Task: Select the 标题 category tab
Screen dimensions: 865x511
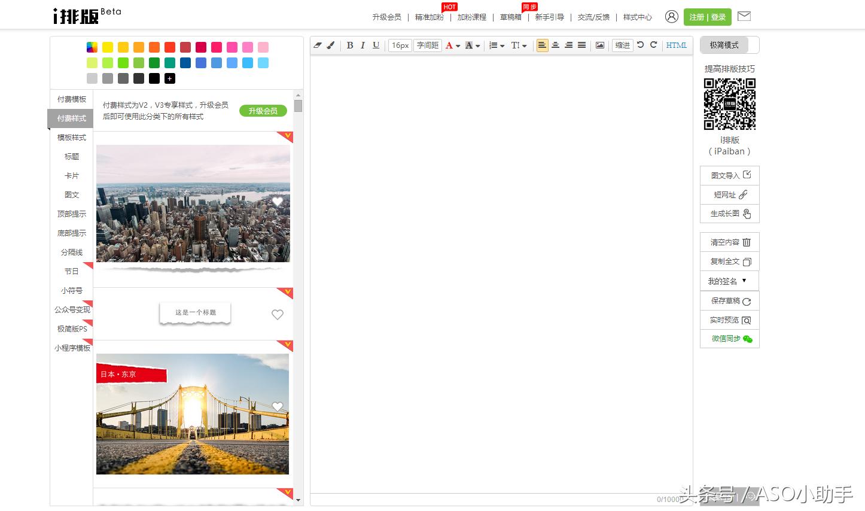Action: 72,157
